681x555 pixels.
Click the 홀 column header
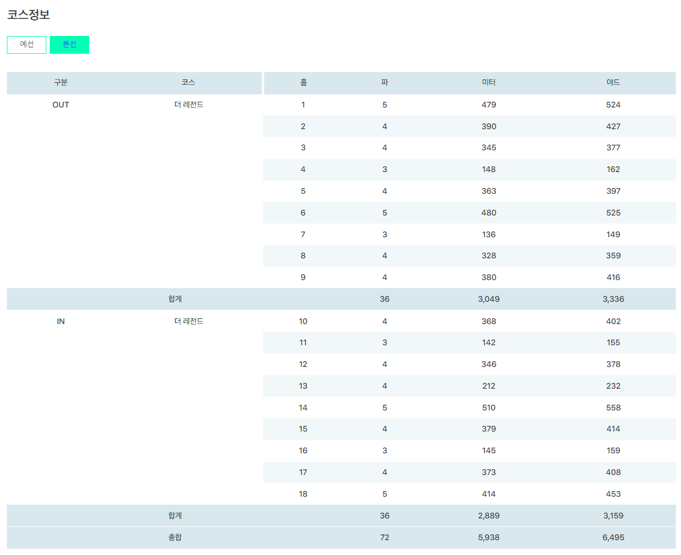pyautogui.click(x=303, y=82)
